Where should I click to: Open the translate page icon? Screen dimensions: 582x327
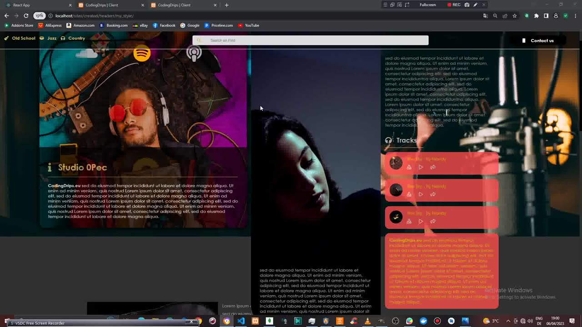tap(485, 16)
